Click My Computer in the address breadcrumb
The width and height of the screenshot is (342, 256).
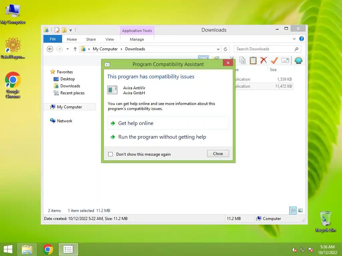[105, 49]
